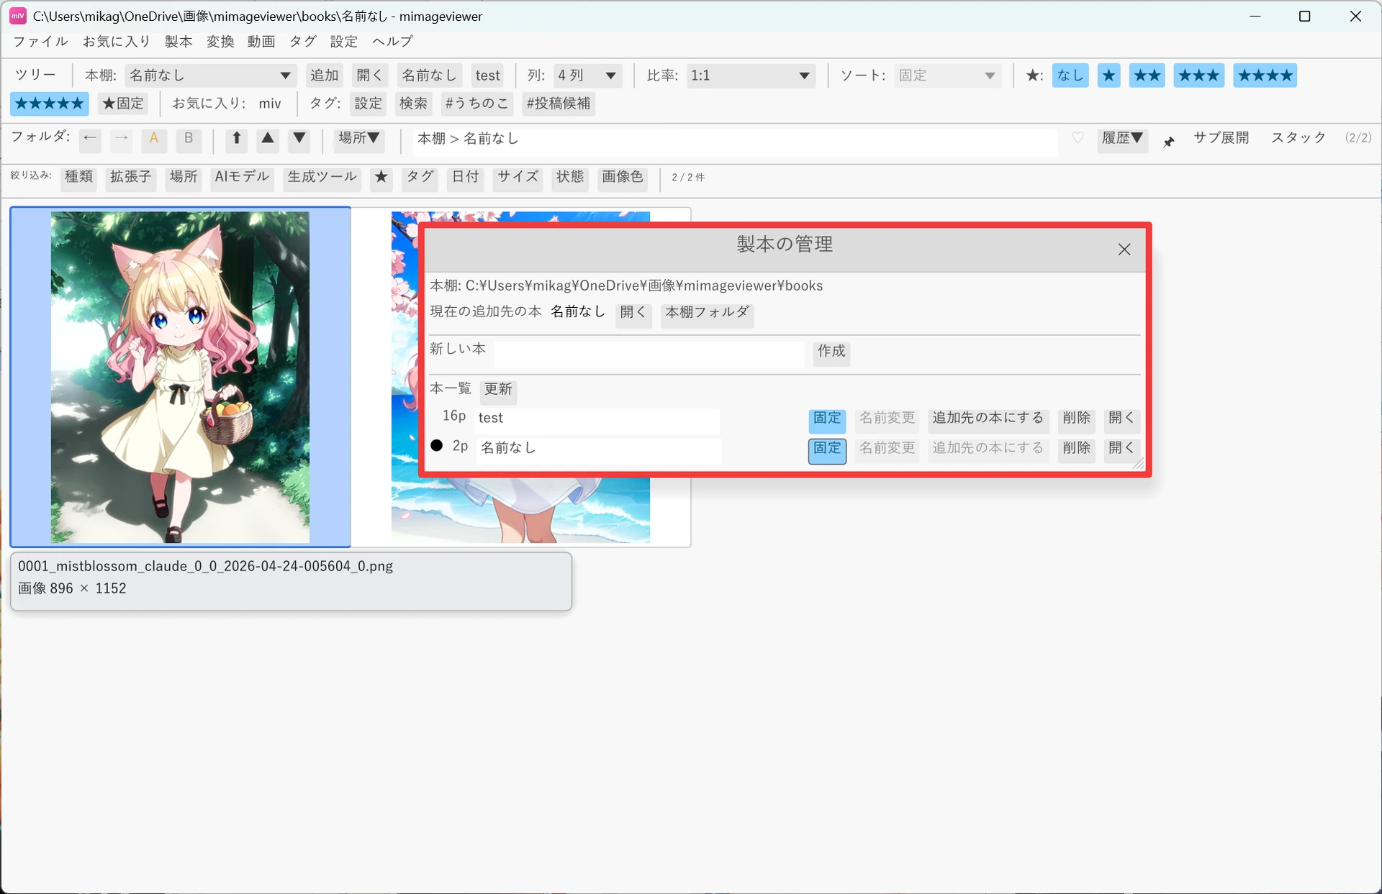Click the folder back arrow
This screenshot has height=894, width=1382.
[x=90, y=139]
